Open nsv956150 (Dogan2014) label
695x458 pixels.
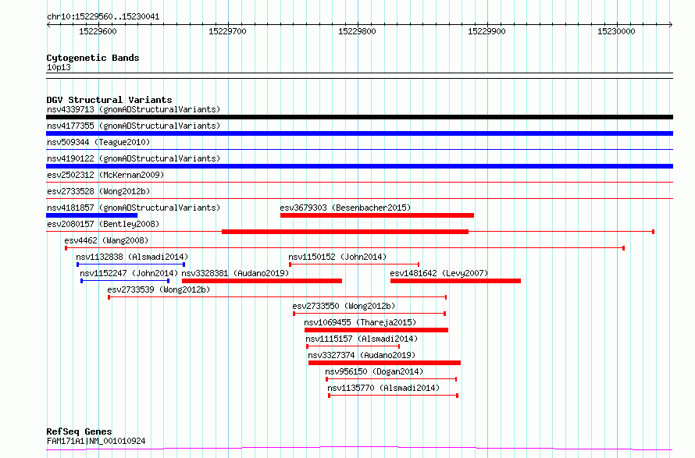click(x=374, y=371)
